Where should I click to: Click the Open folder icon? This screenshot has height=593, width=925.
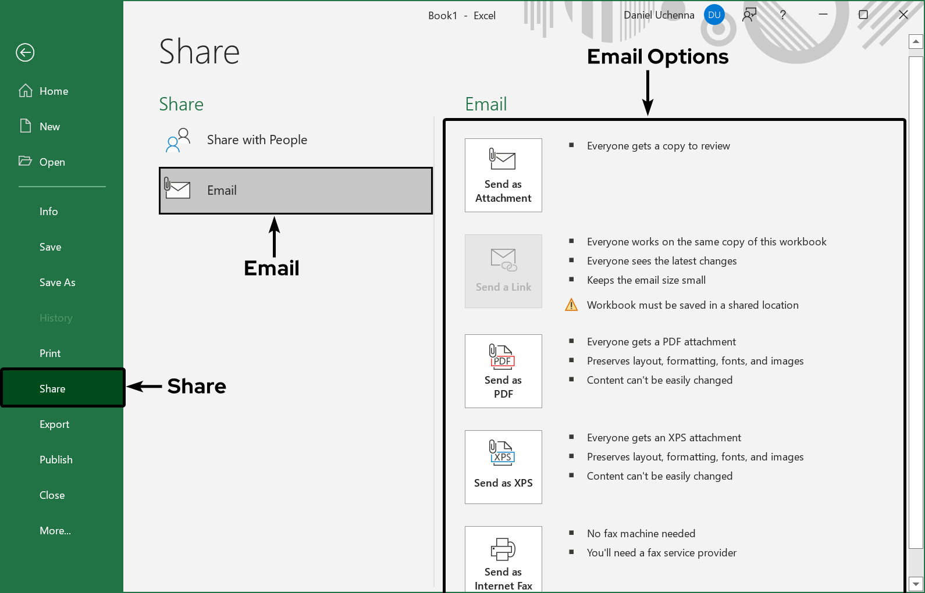point(25,161)
